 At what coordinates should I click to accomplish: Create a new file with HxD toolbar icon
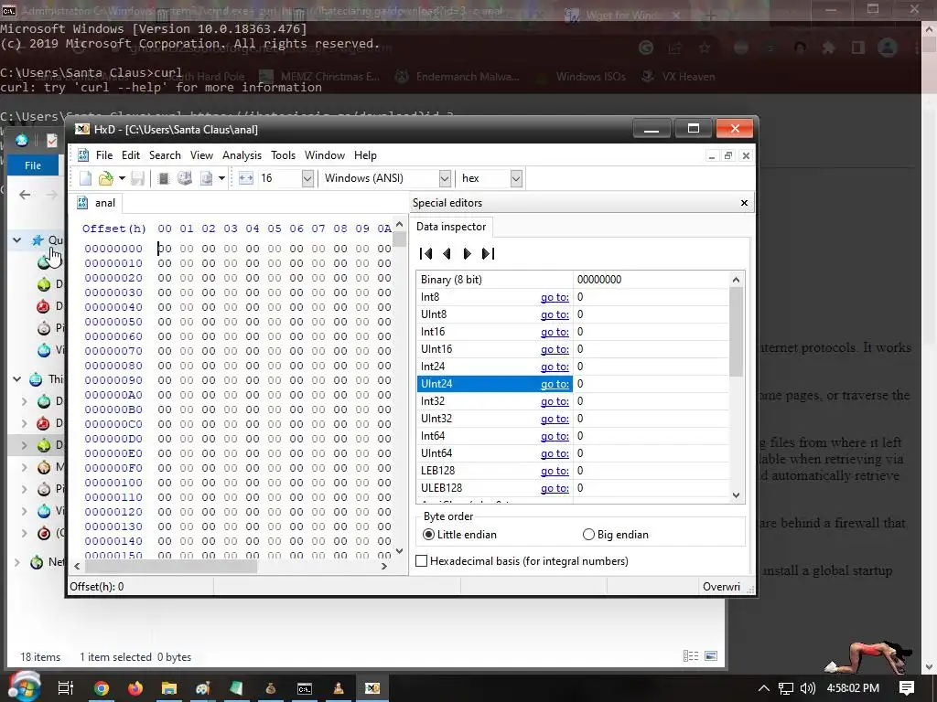pos(85,178)
